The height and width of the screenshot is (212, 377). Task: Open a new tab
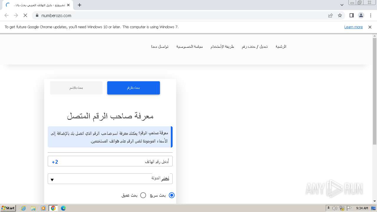80,5
